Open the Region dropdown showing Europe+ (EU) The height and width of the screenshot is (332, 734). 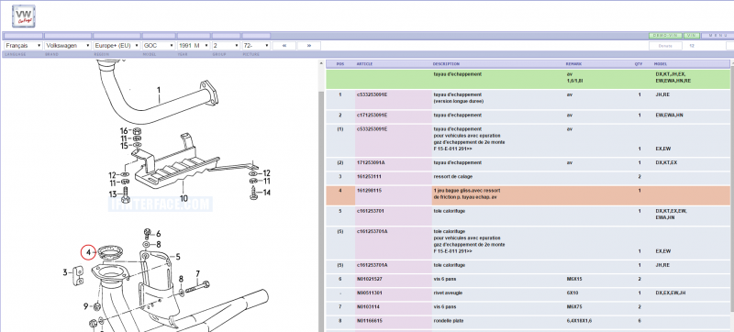point(117,46)
